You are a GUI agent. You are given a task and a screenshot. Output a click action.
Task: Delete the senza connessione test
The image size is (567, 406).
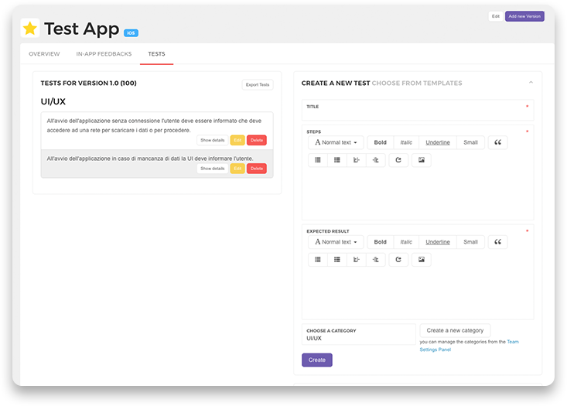pos(257,140)
